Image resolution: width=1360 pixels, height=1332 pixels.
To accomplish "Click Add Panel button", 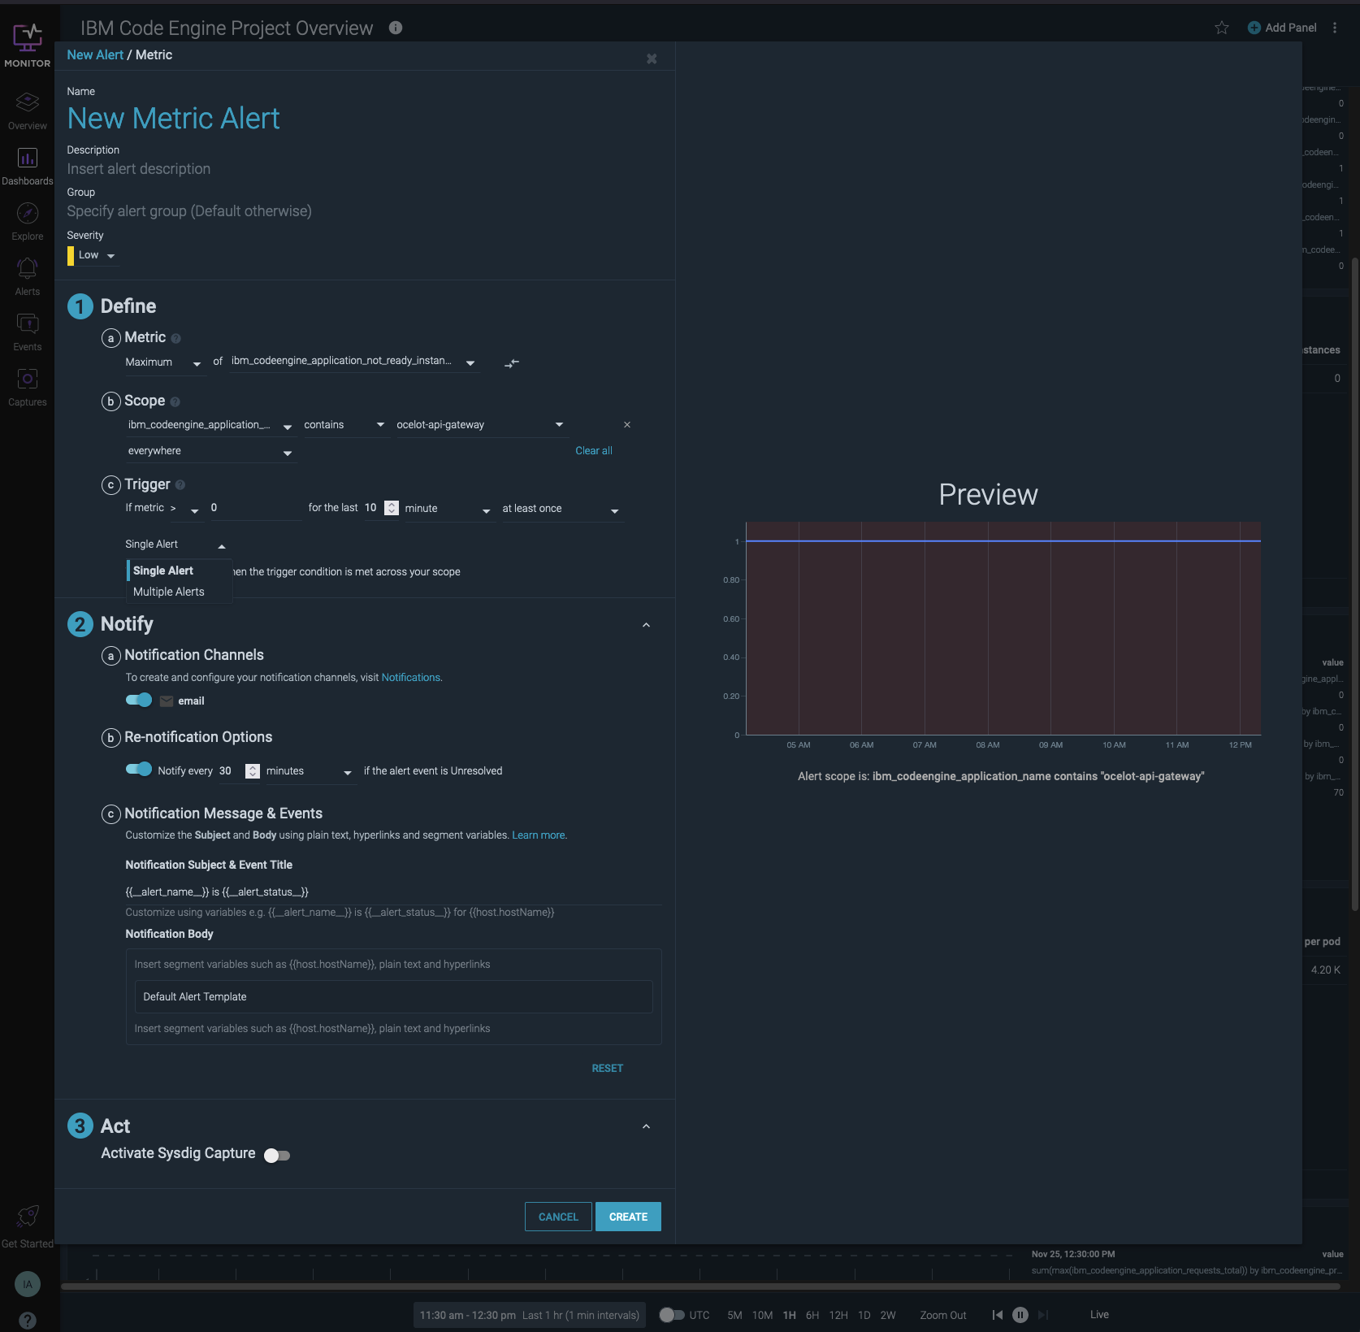I will click(x=1282, y=28).
